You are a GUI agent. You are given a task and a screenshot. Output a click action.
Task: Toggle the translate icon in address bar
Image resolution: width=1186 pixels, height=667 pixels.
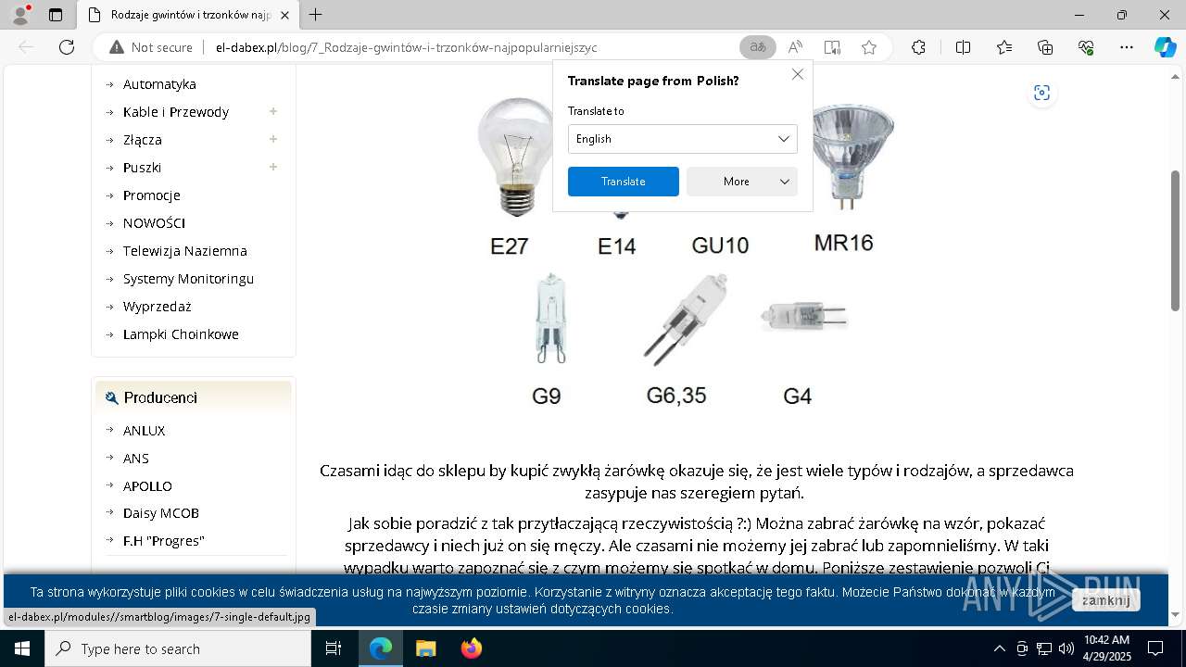[x=758, y=47]
